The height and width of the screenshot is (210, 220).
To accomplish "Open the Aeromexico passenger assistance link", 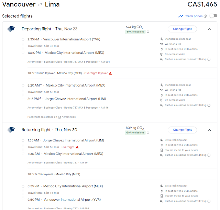I will tap(69, 117).
